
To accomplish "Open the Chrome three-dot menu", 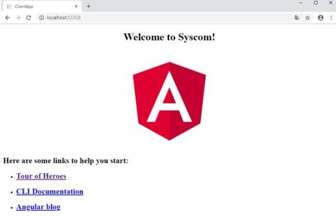I will pos(331,17).
